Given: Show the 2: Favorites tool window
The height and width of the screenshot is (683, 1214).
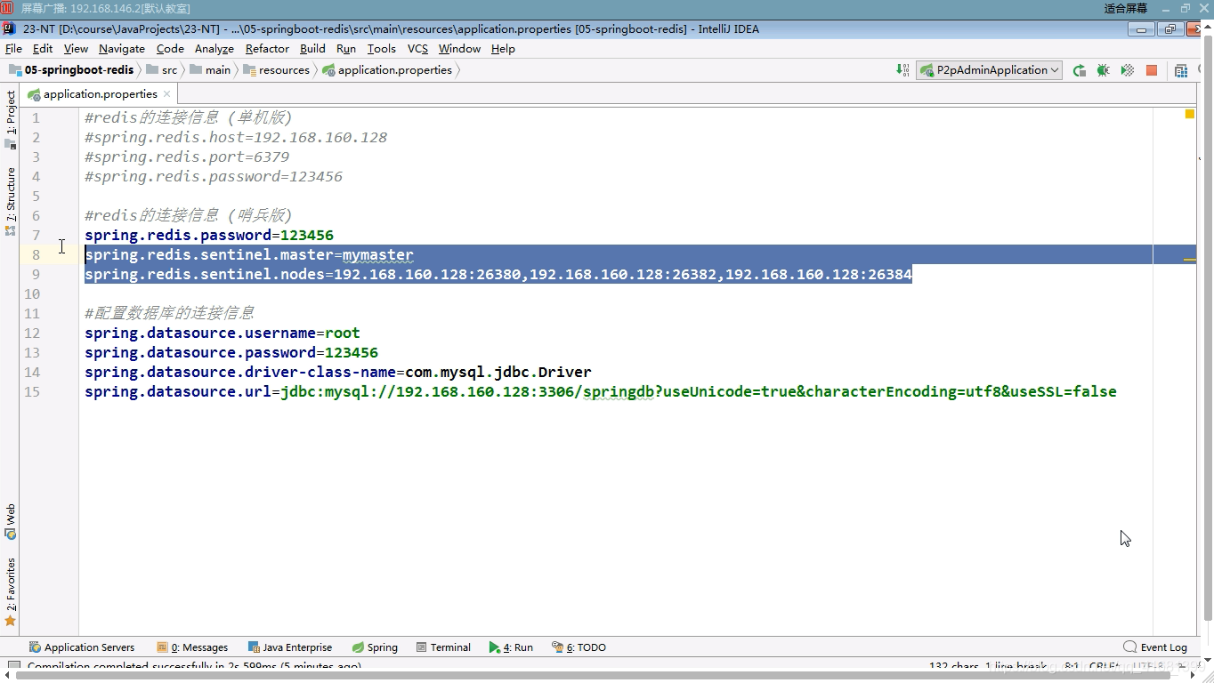Looking at the screenshot, I should pyautogui.click(x=10, y=592).
